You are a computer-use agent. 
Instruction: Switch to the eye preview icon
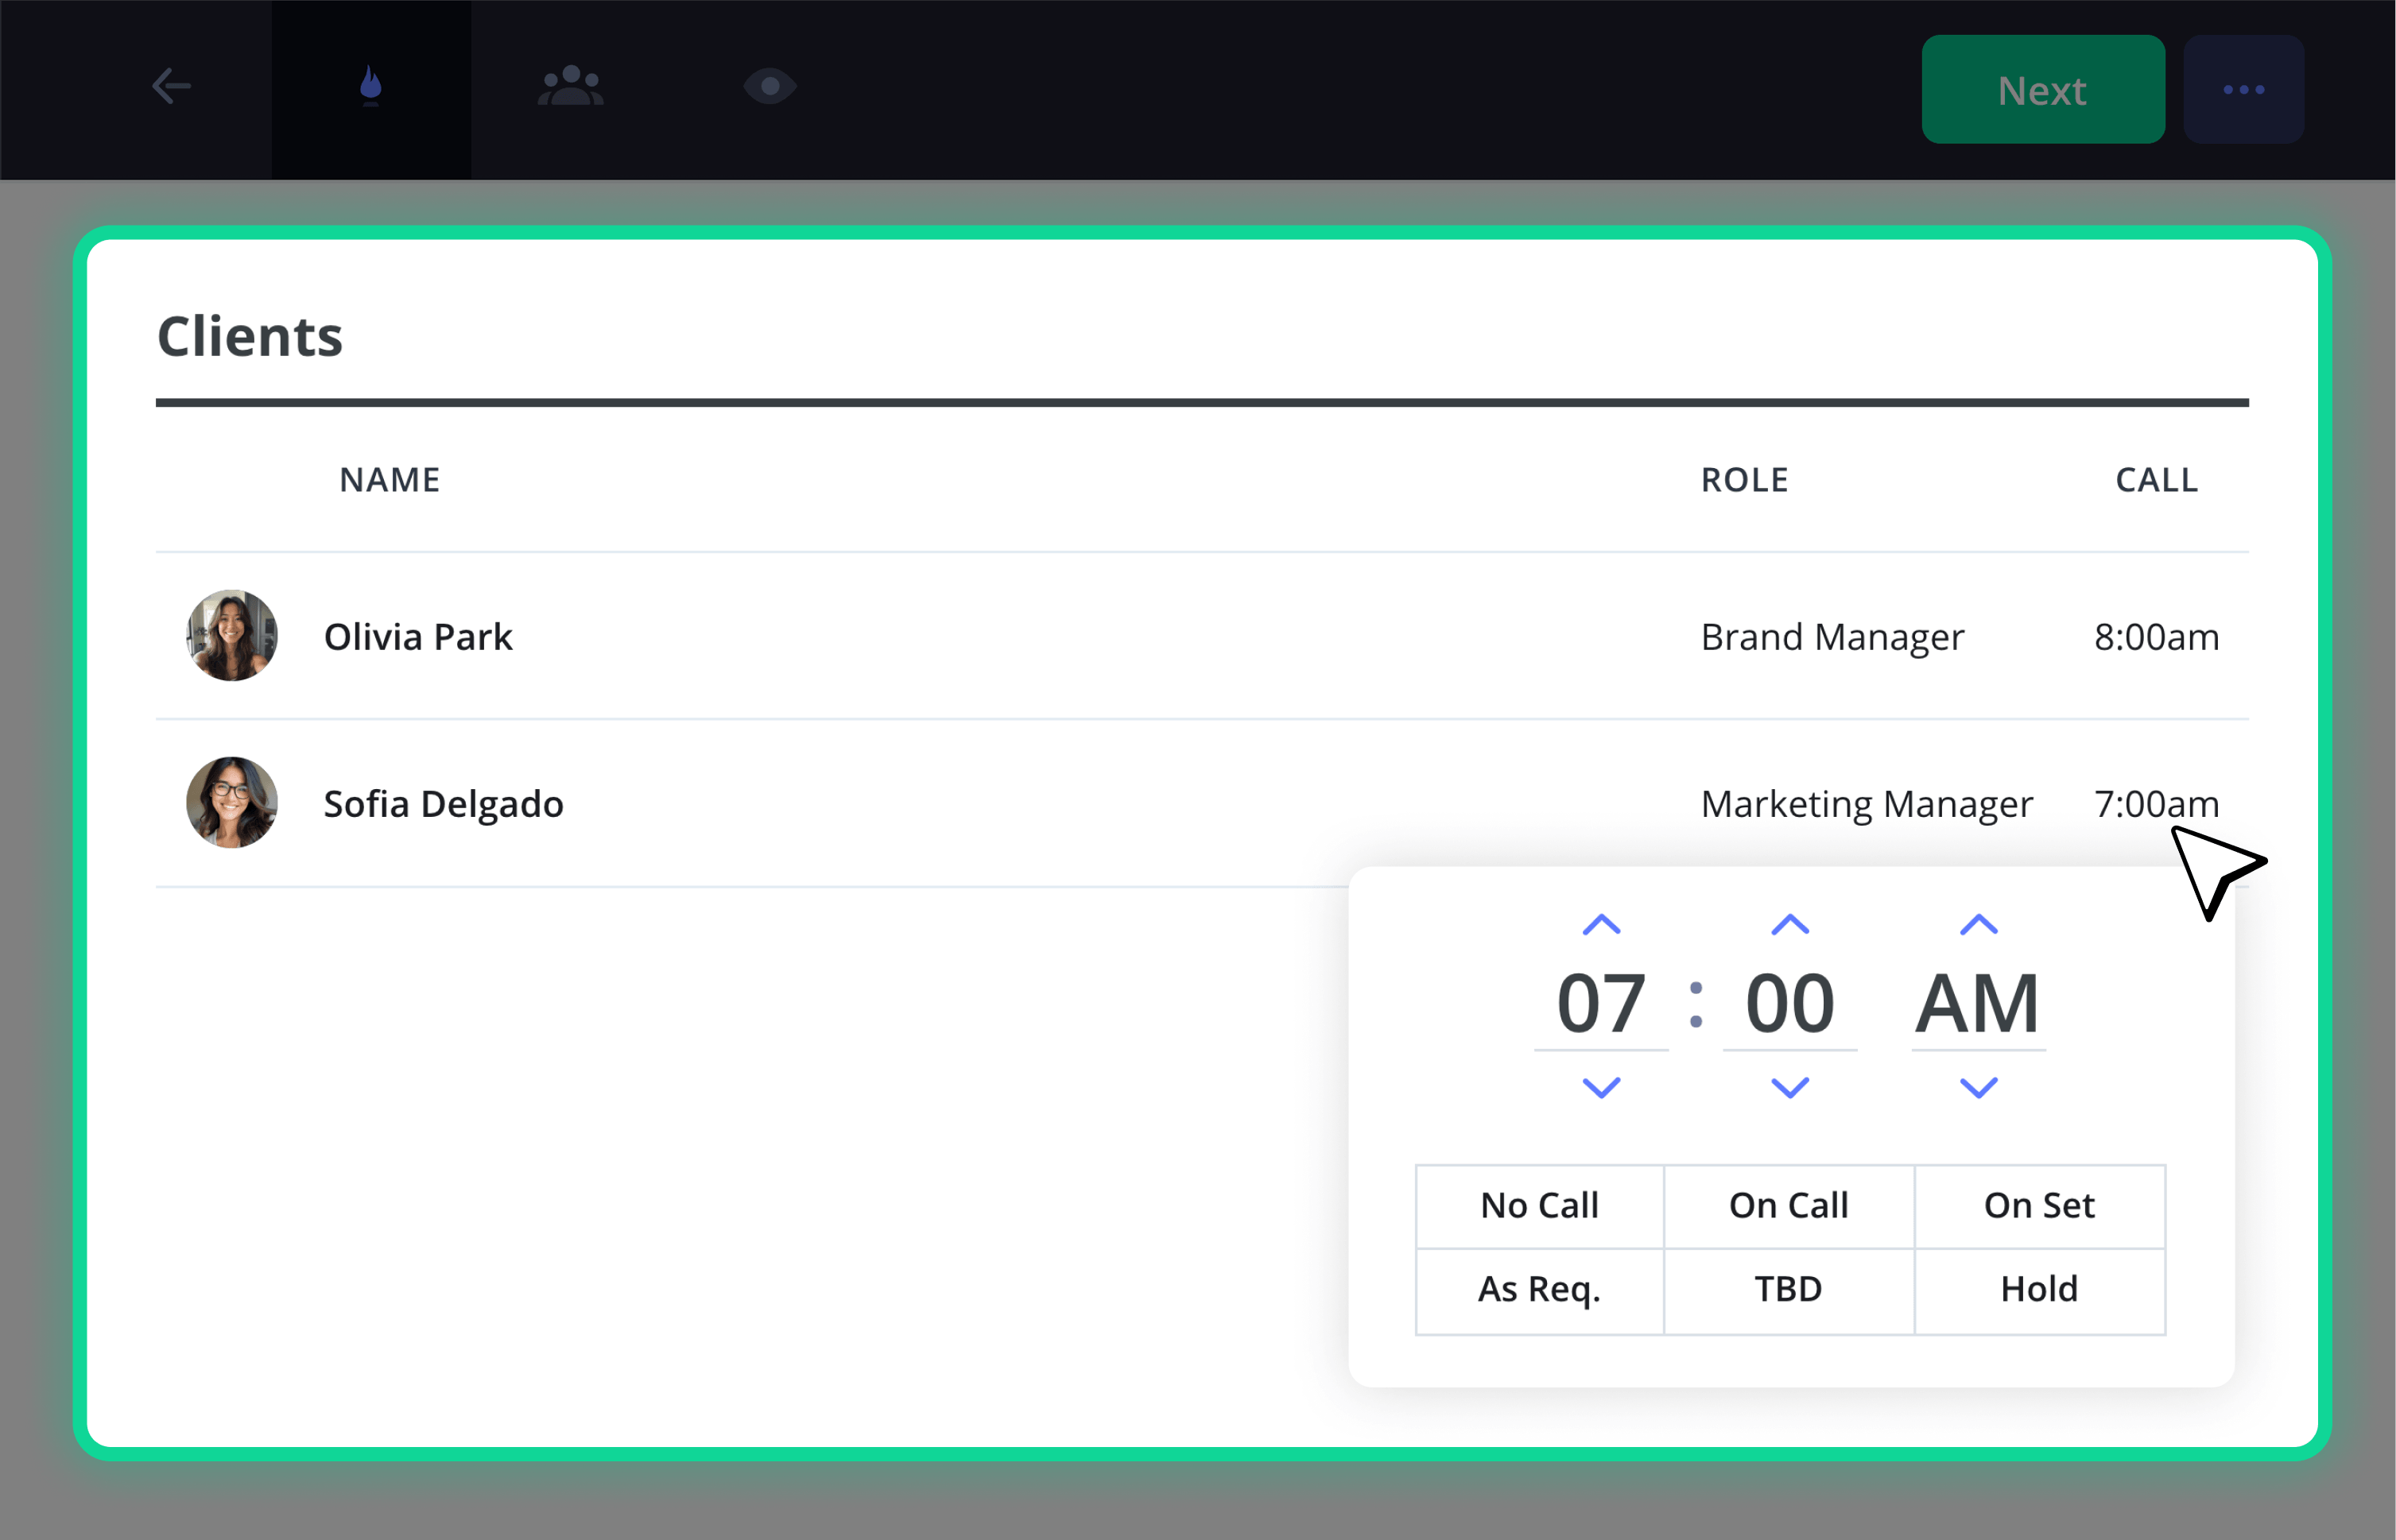click(770, 87)
